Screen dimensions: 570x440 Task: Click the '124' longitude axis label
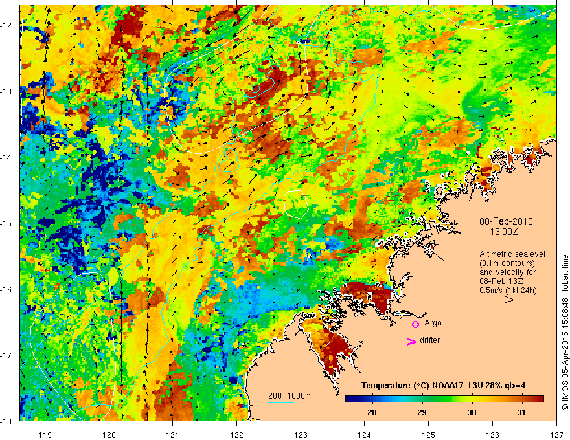(365, 435)
